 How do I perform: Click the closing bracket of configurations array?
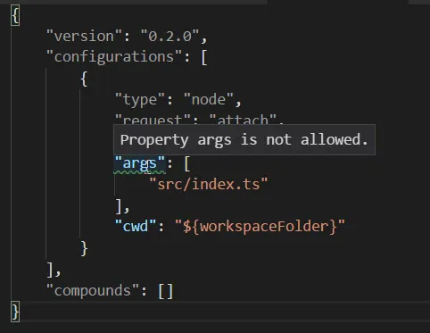point(50,270)
